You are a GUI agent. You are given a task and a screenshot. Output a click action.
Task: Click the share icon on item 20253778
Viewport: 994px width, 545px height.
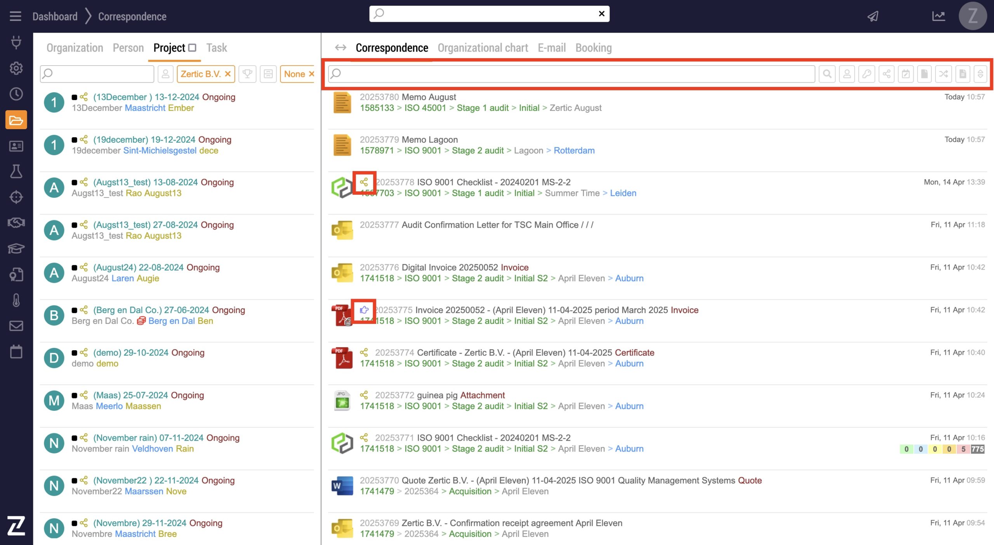[x=364, y=182]
